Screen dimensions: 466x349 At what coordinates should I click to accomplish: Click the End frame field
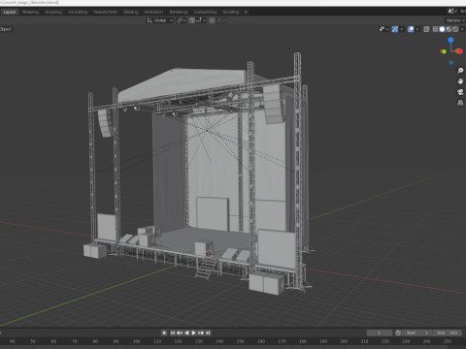[448, 333]
